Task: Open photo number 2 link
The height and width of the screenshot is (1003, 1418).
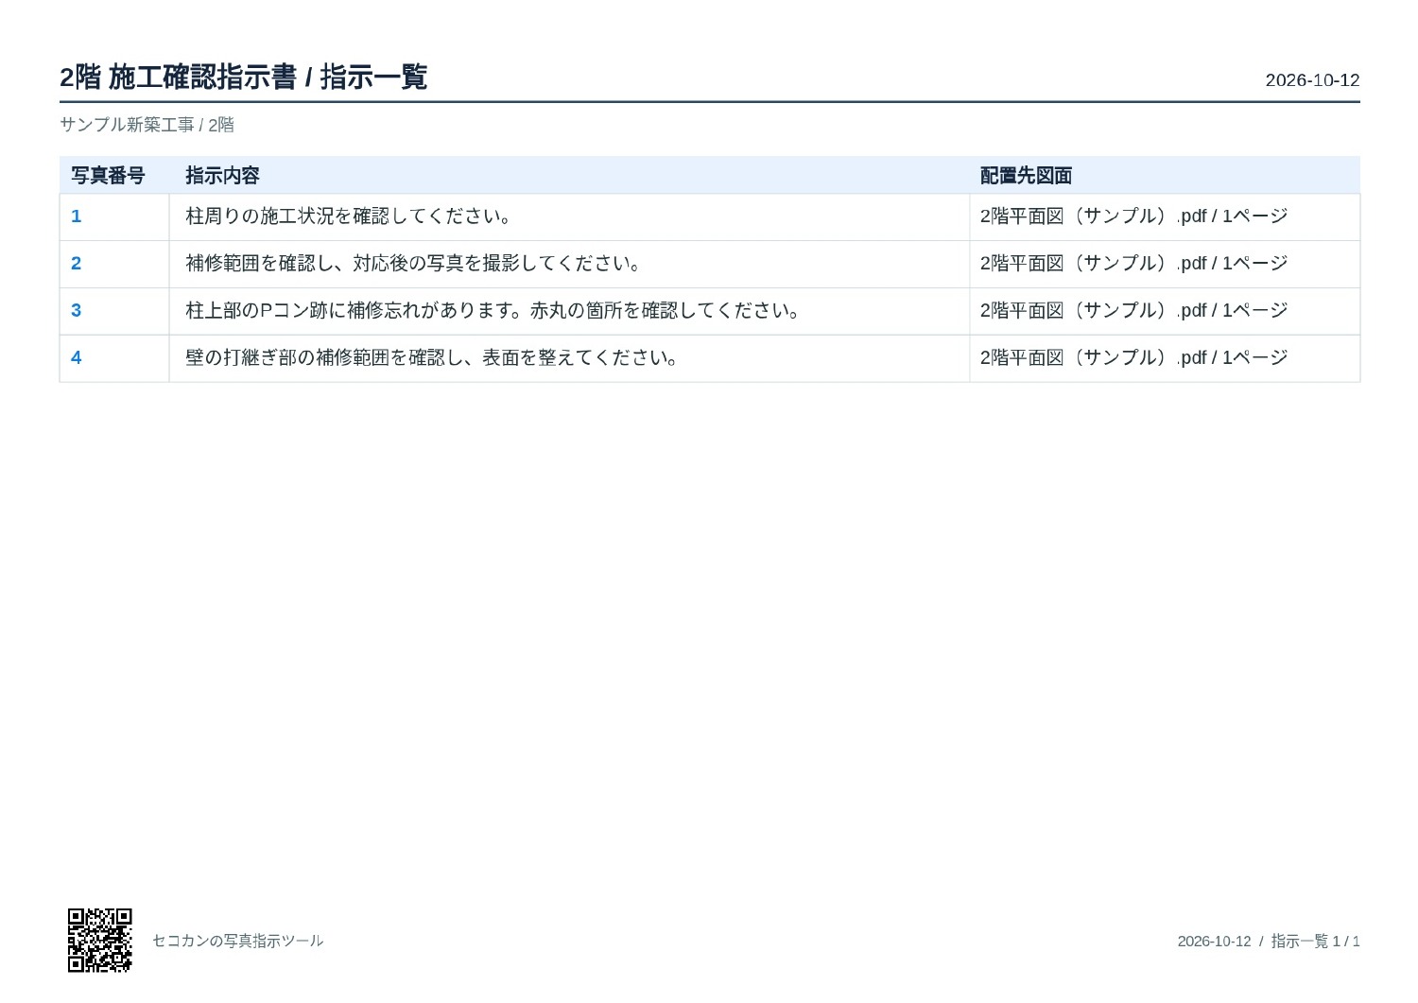Action: click(77, 264)
